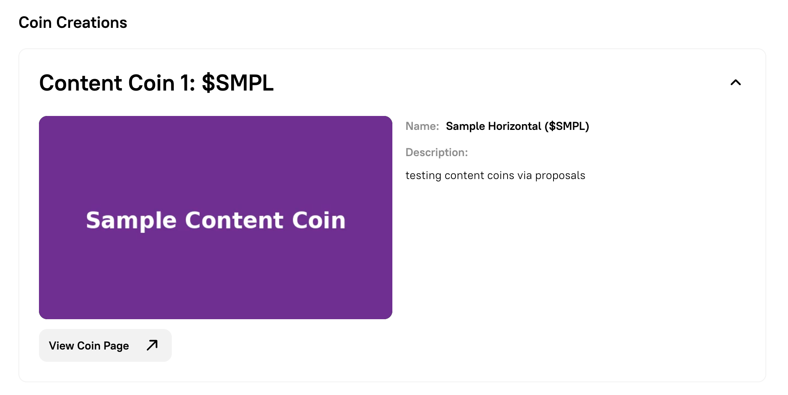Click the word 'Sample' in the coin image
The width and height of the screenshot is (788, 395).
pyautogui.click(x=131, y=220)
